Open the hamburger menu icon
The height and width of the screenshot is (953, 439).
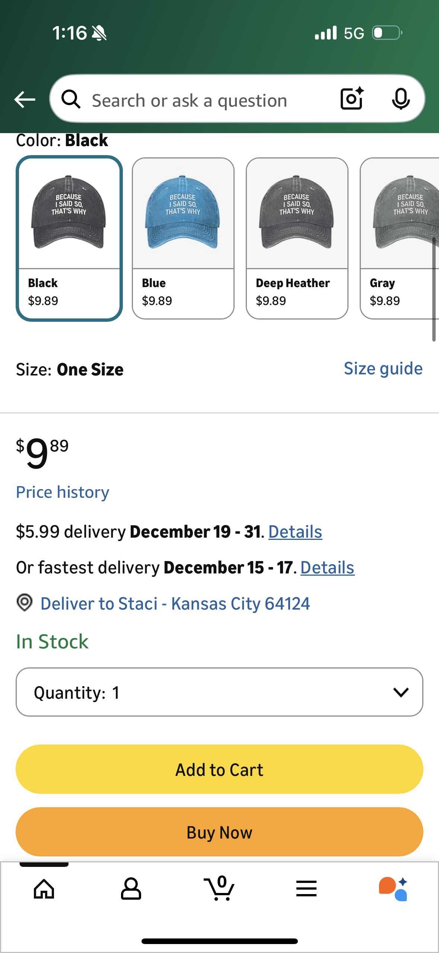pyautogui.click(x=306, y=889)
